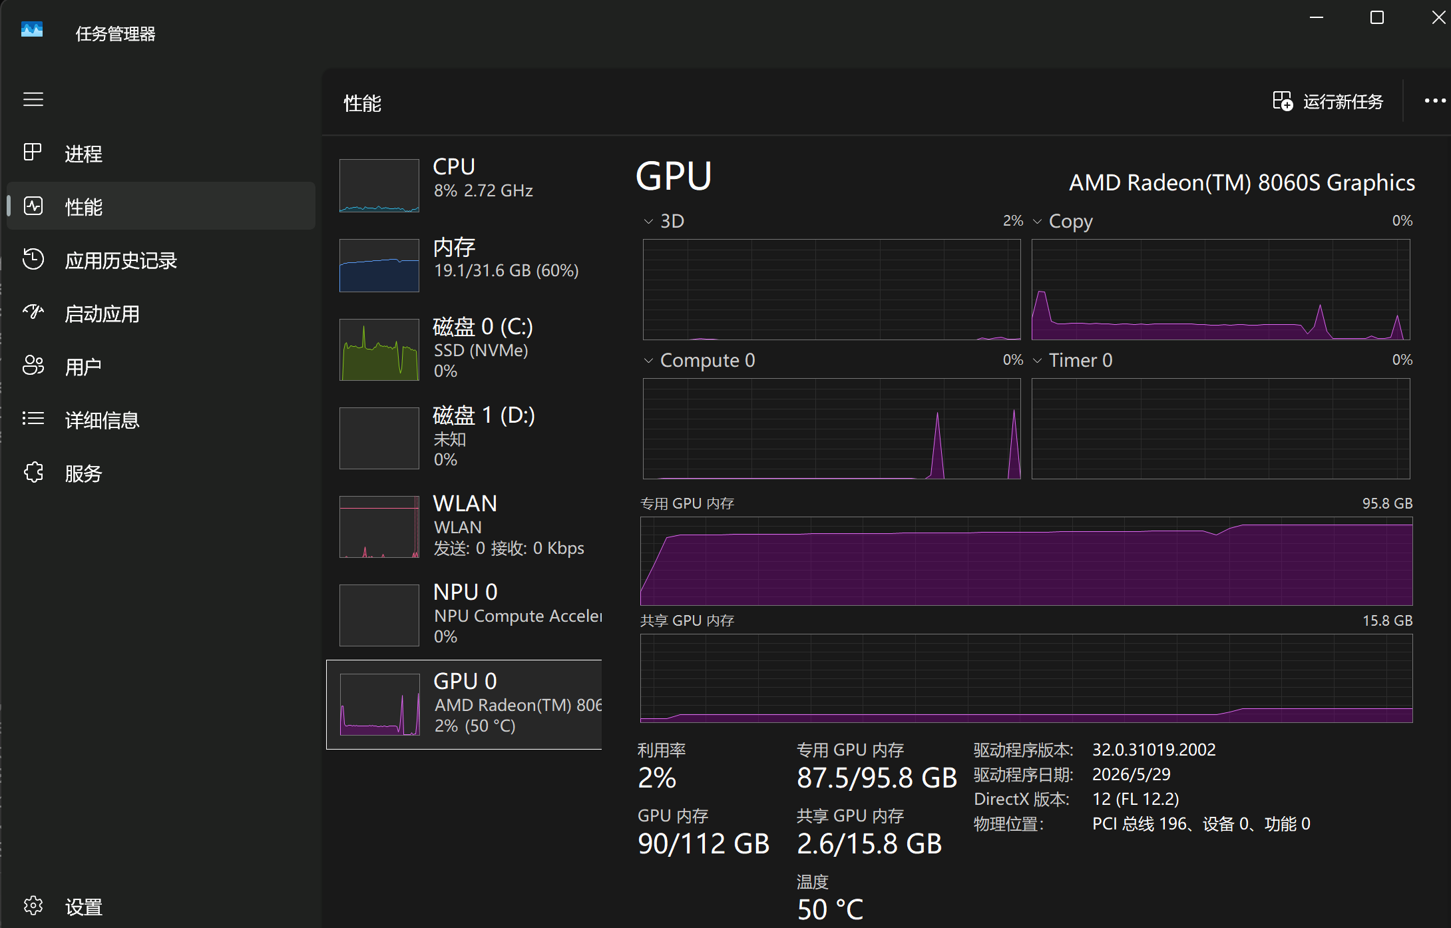
Task: Click DirectX version 12 (FL 12.2)
Action: tap(1136, 799)
